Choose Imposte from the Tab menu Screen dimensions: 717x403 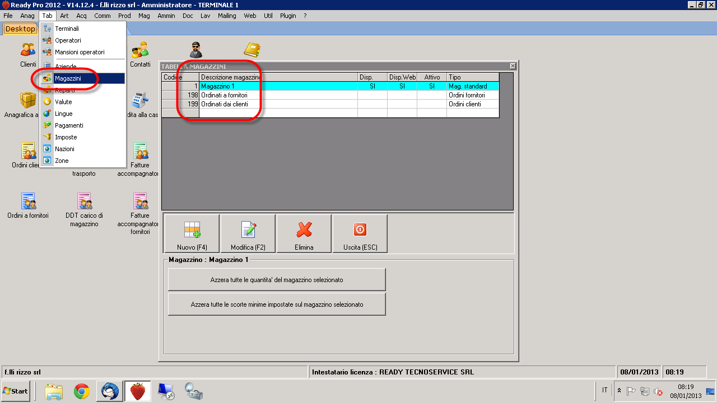(x=82, y=137)
